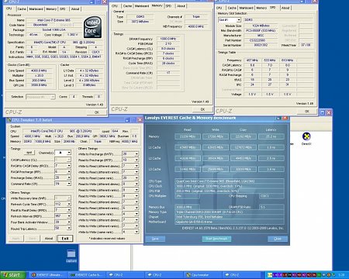Click EVEREST L2 Cache Copy result field
The width and height of the screenshot is (349, 279).
(x=244, y=158)
